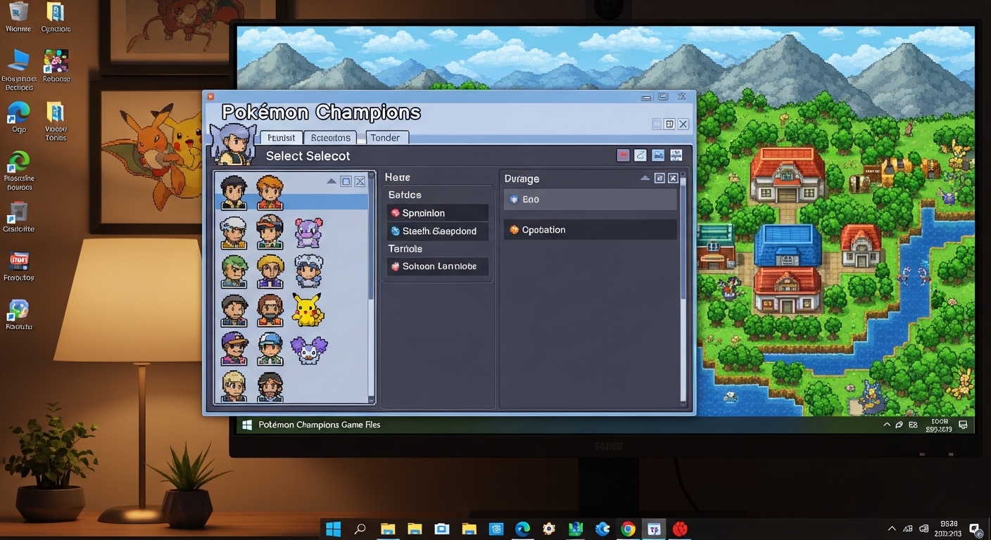
Task: Toggle the Opobation entry selection
Action: tap(590, 229)
